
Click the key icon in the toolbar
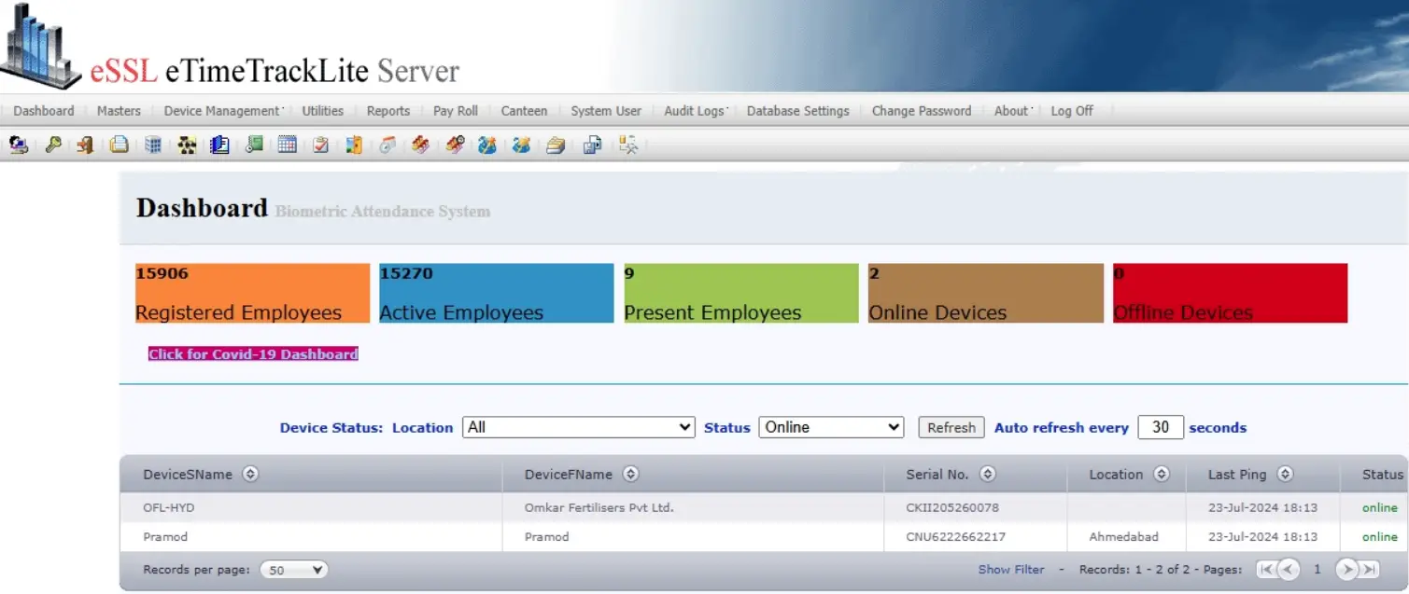pos(53,145)
